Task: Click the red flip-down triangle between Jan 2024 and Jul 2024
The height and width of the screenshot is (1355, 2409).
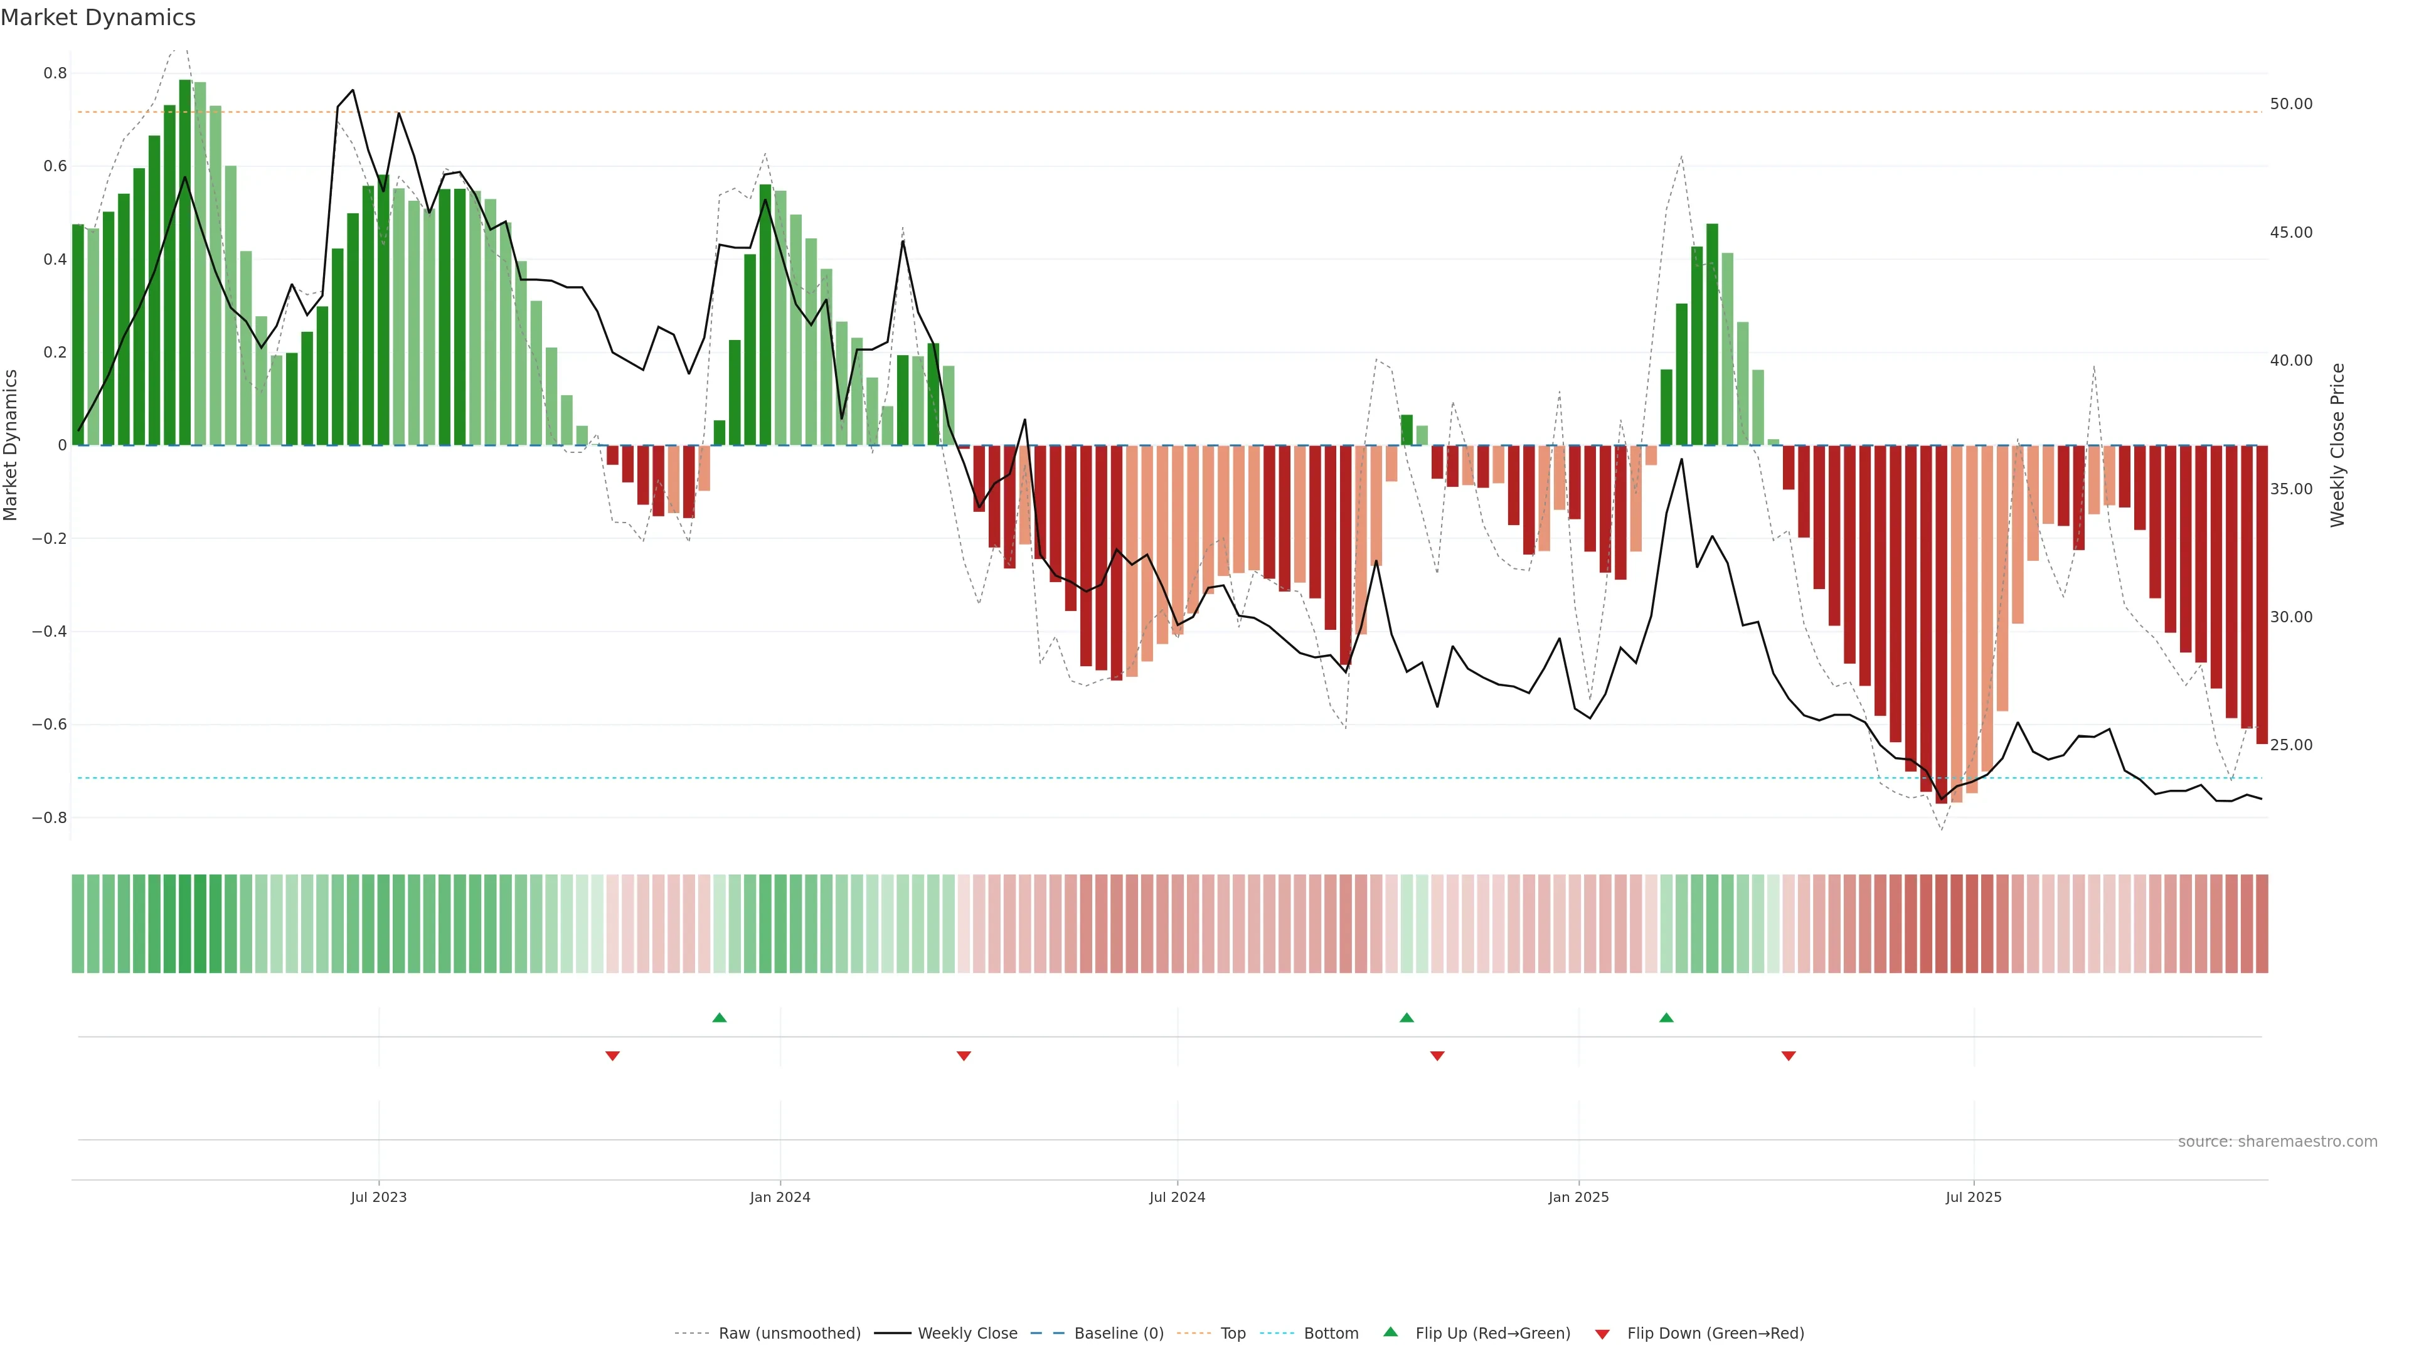Action: click(964, 1056)
